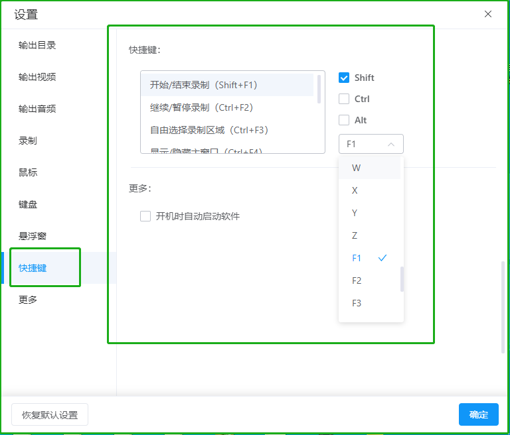This screenshot has width=510, height=435.
Task: Choose Y from the key list
Action: [369, 213]
